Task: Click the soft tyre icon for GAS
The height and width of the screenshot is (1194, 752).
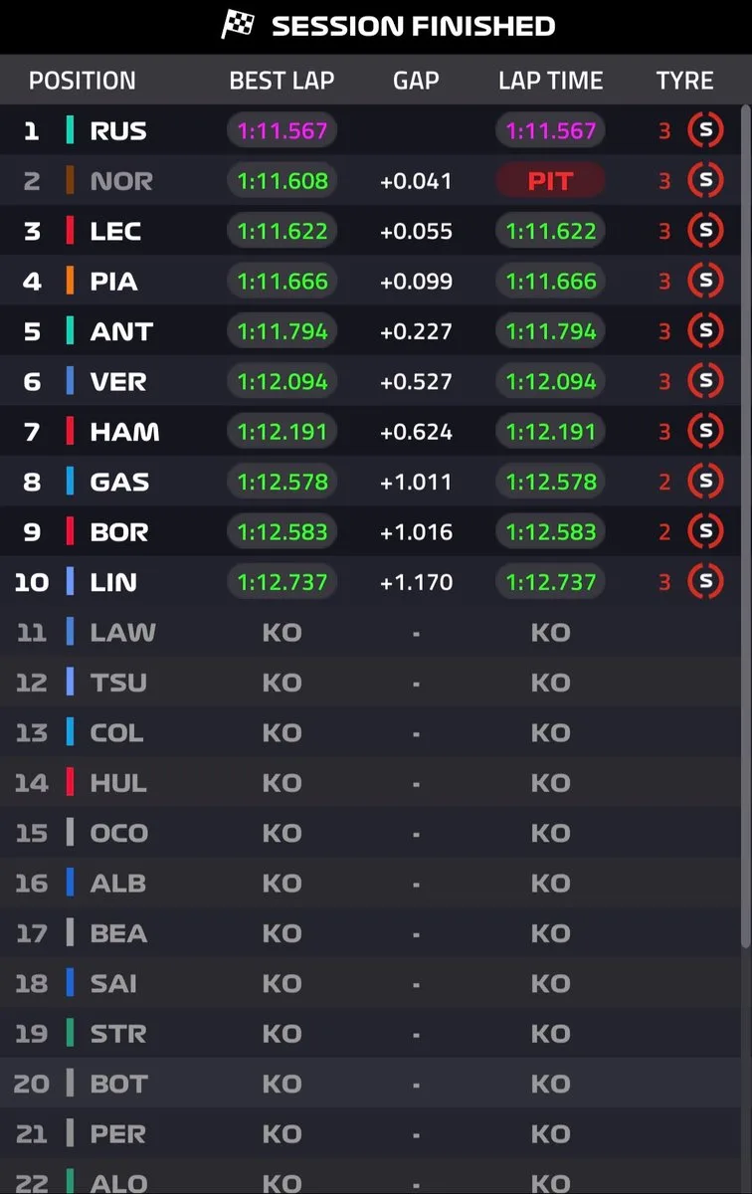Action: (705, 482)
